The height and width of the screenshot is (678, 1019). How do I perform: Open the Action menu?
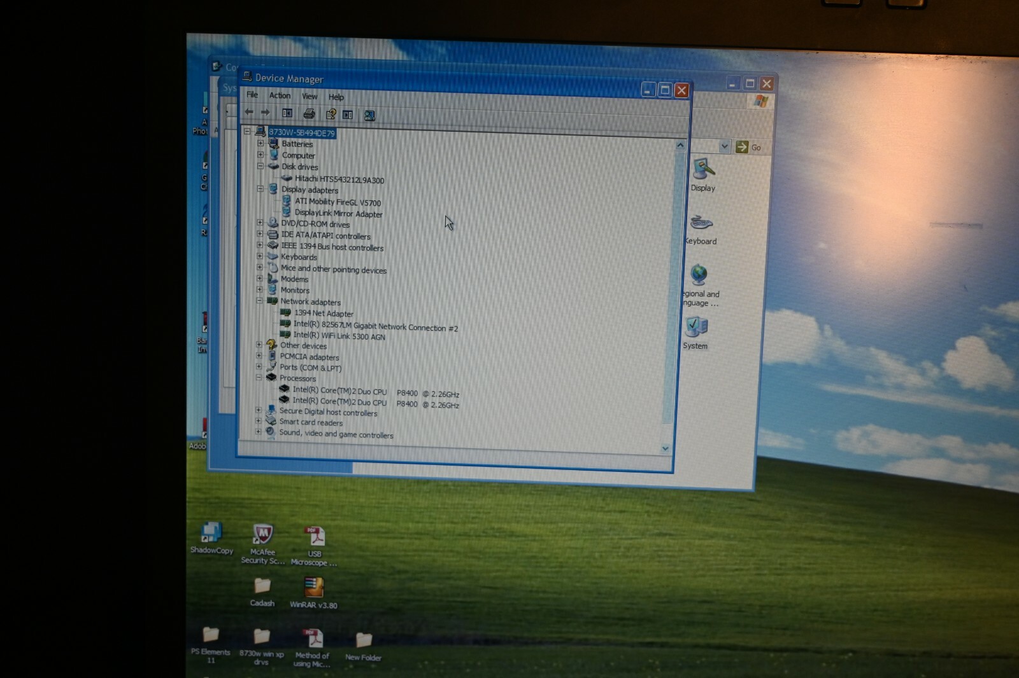coord(280,95)
